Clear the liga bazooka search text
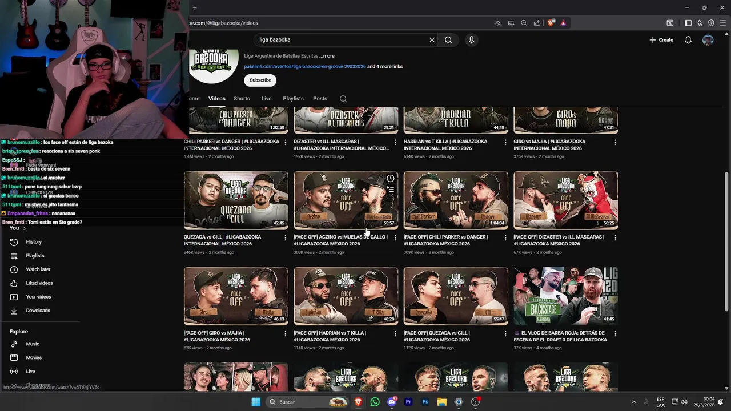The image size is (731, 411). coord(432,40)
